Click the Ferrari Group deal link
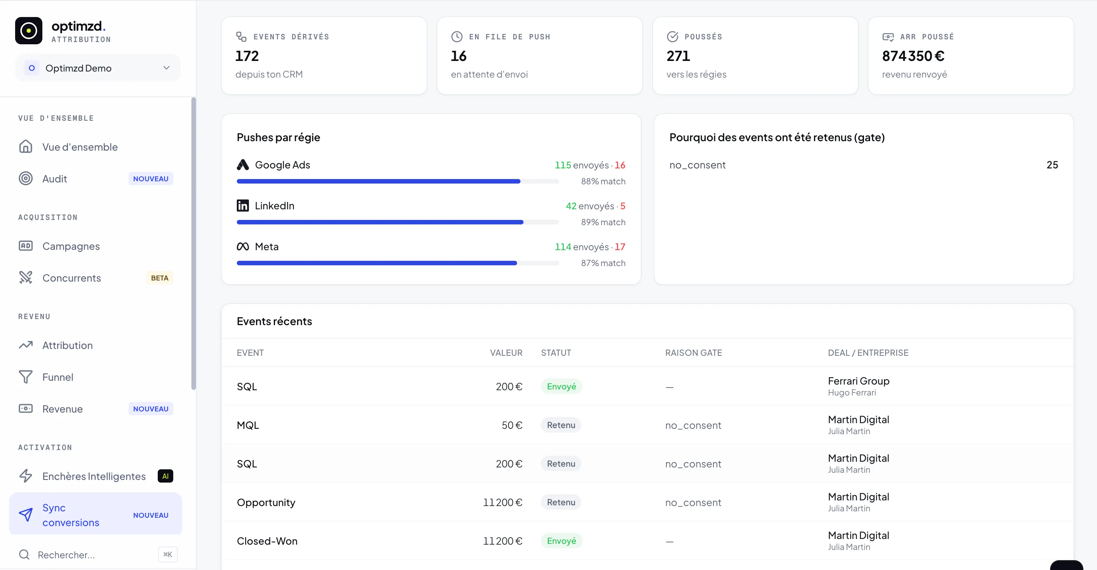 tap(859, 381)
